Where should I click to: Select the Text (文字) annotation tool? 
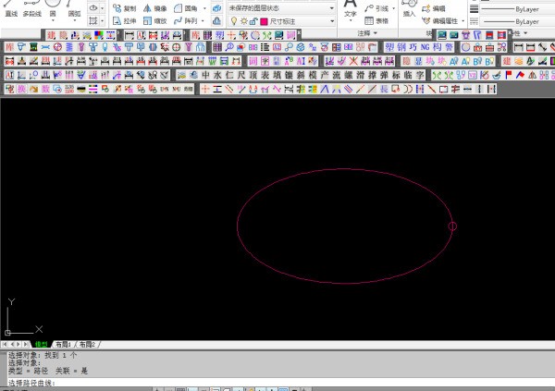point(350,10)
